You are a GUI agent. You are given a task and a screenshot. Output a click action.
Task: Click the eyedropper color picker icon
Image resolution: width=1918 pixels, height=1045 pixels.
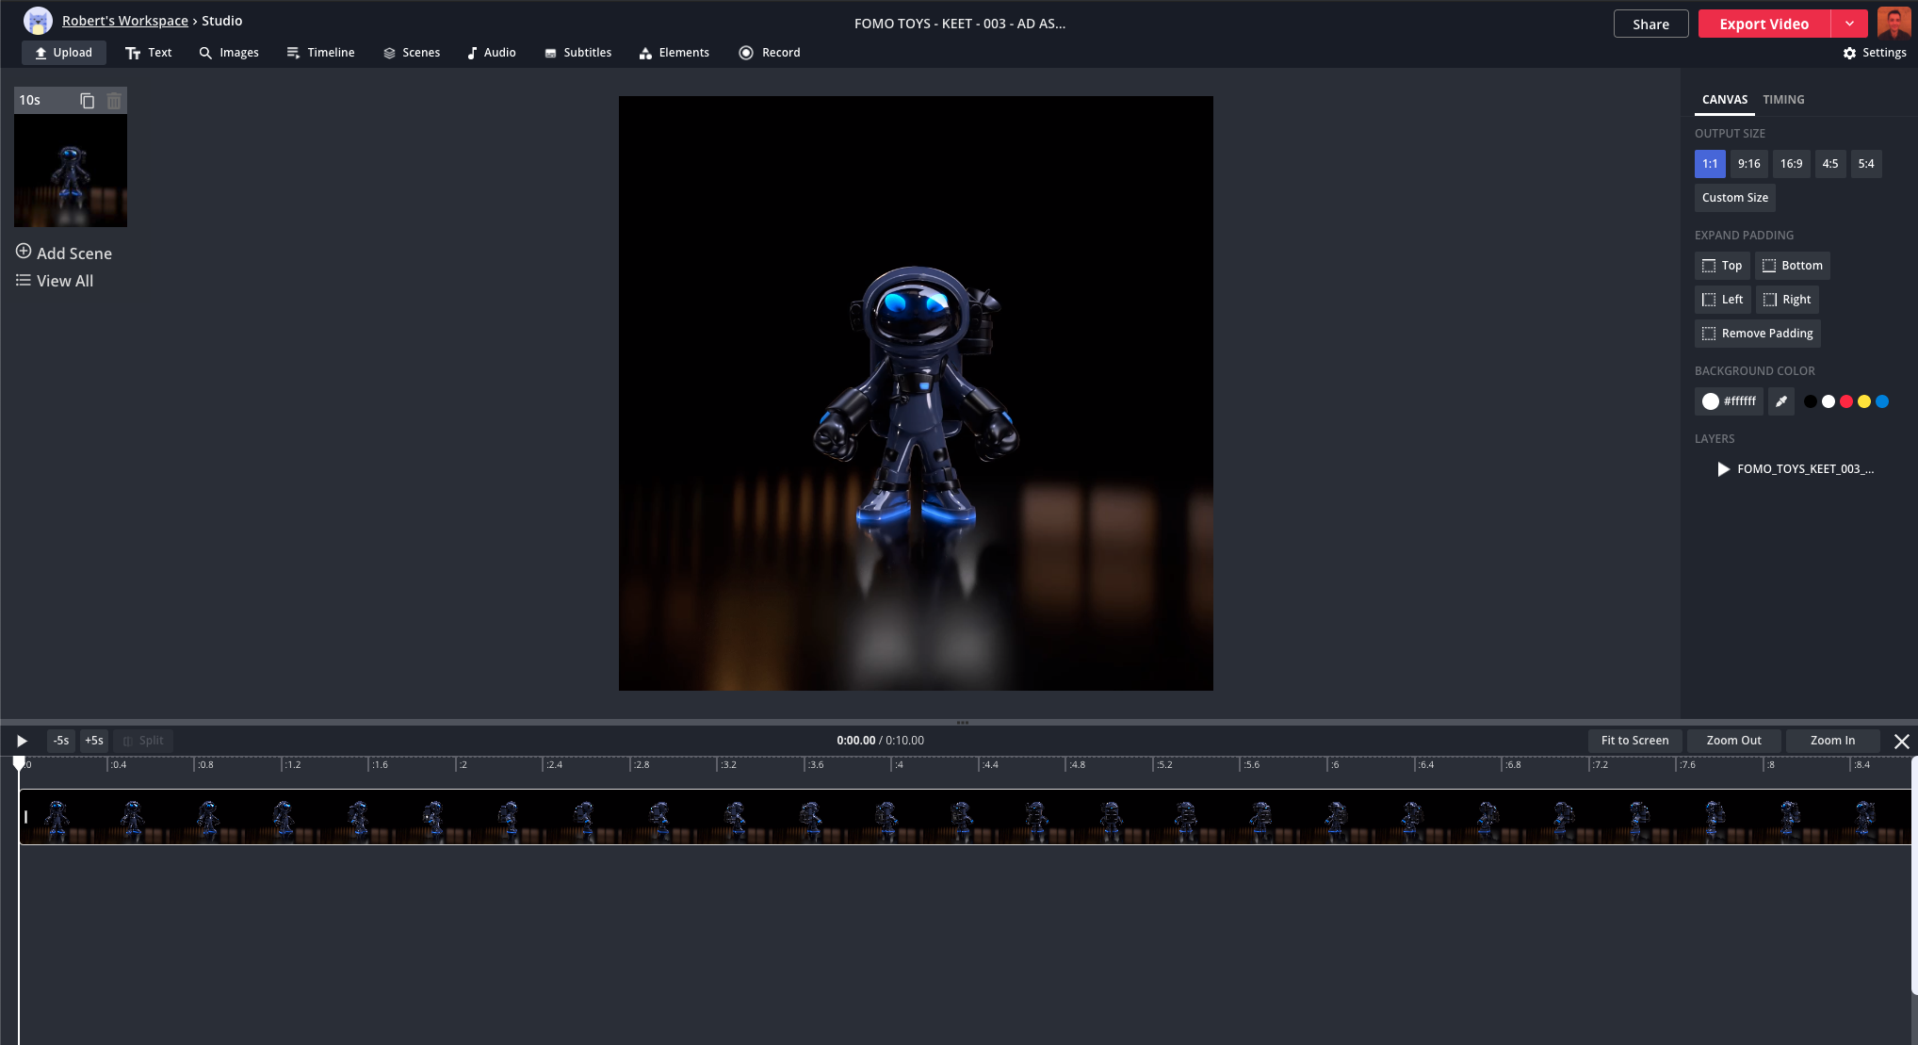pos(1780,401)
